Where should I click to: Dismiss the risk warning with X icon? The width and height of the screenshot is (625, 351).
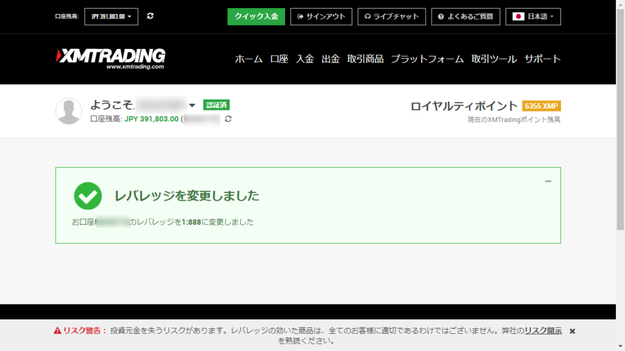point(572,331)
